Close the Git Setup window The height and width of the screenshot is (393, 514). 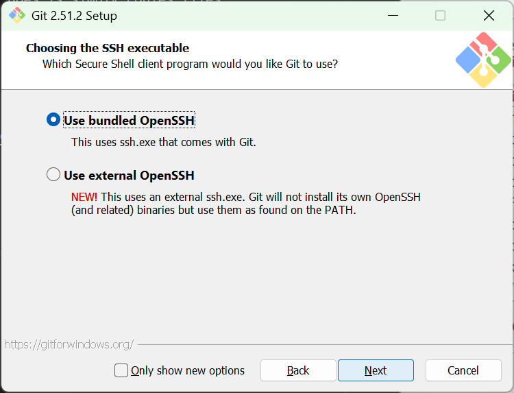click(489, 15)
